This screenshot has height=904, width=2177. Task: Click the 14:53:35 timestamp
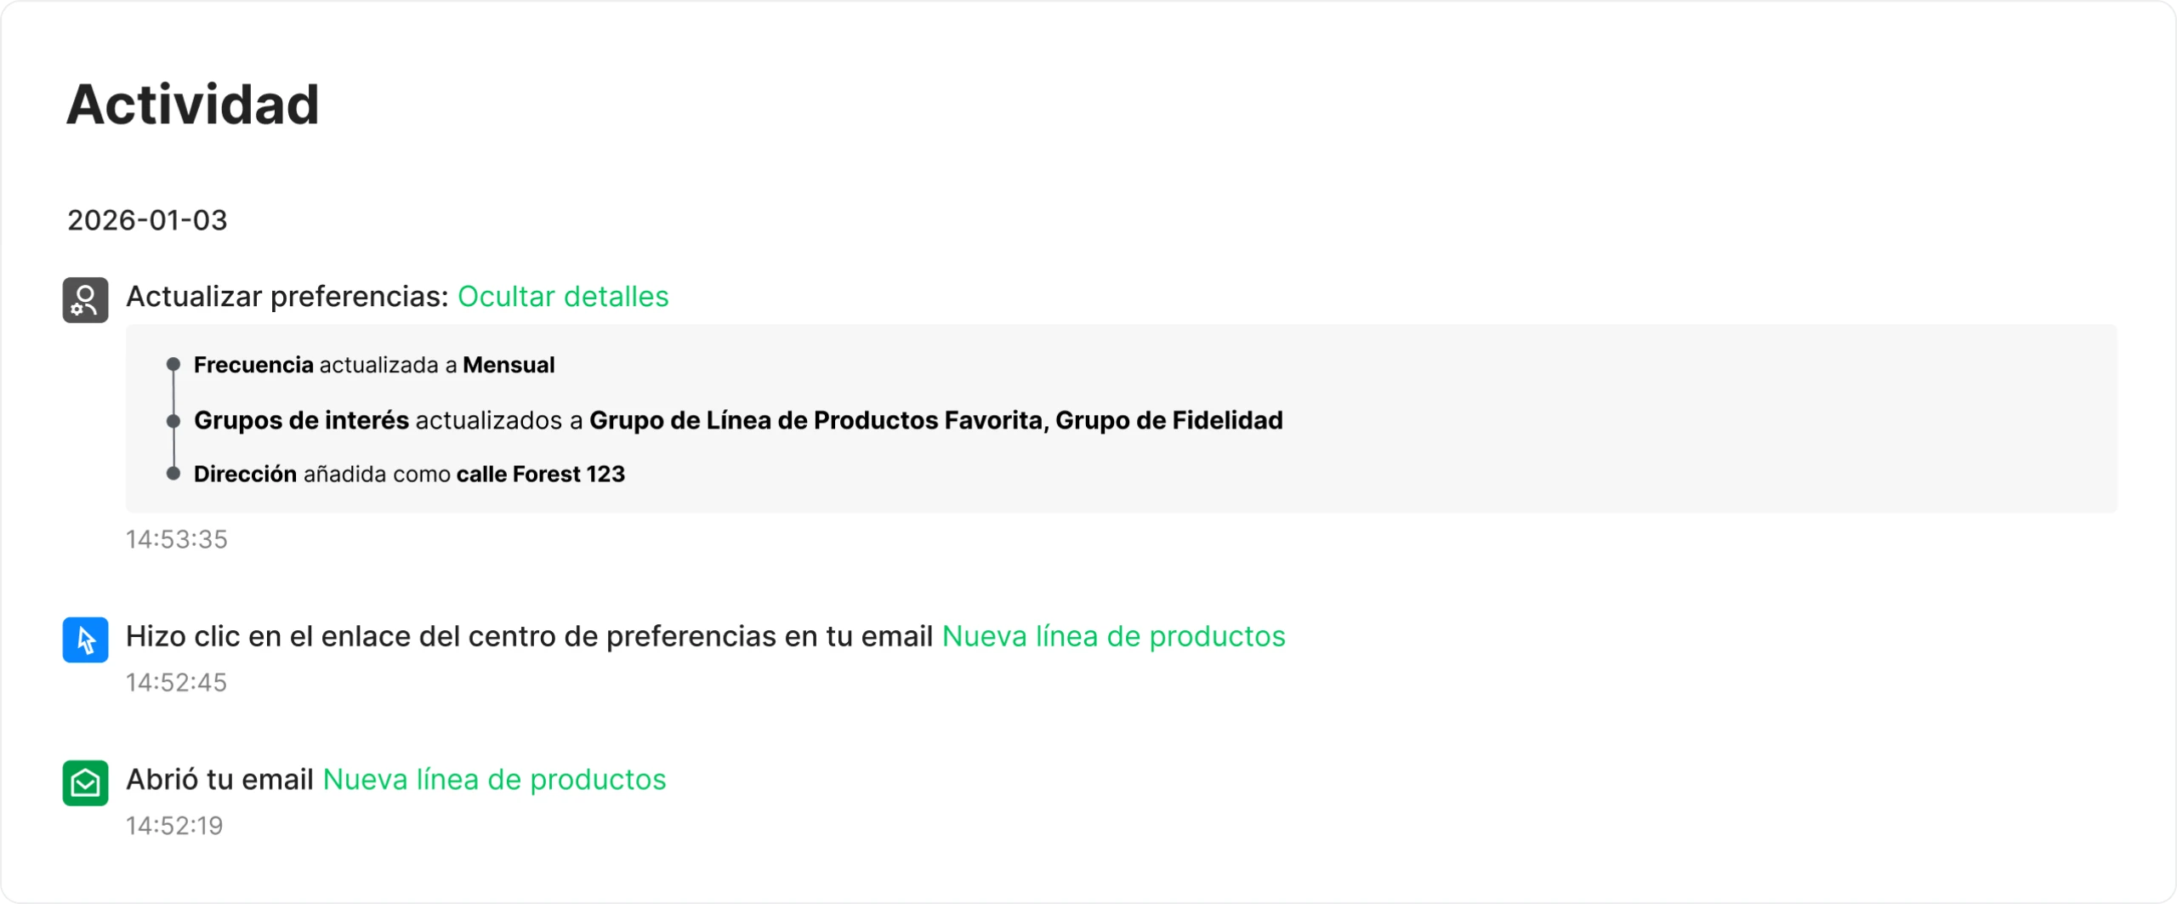[x=177, y=539]
